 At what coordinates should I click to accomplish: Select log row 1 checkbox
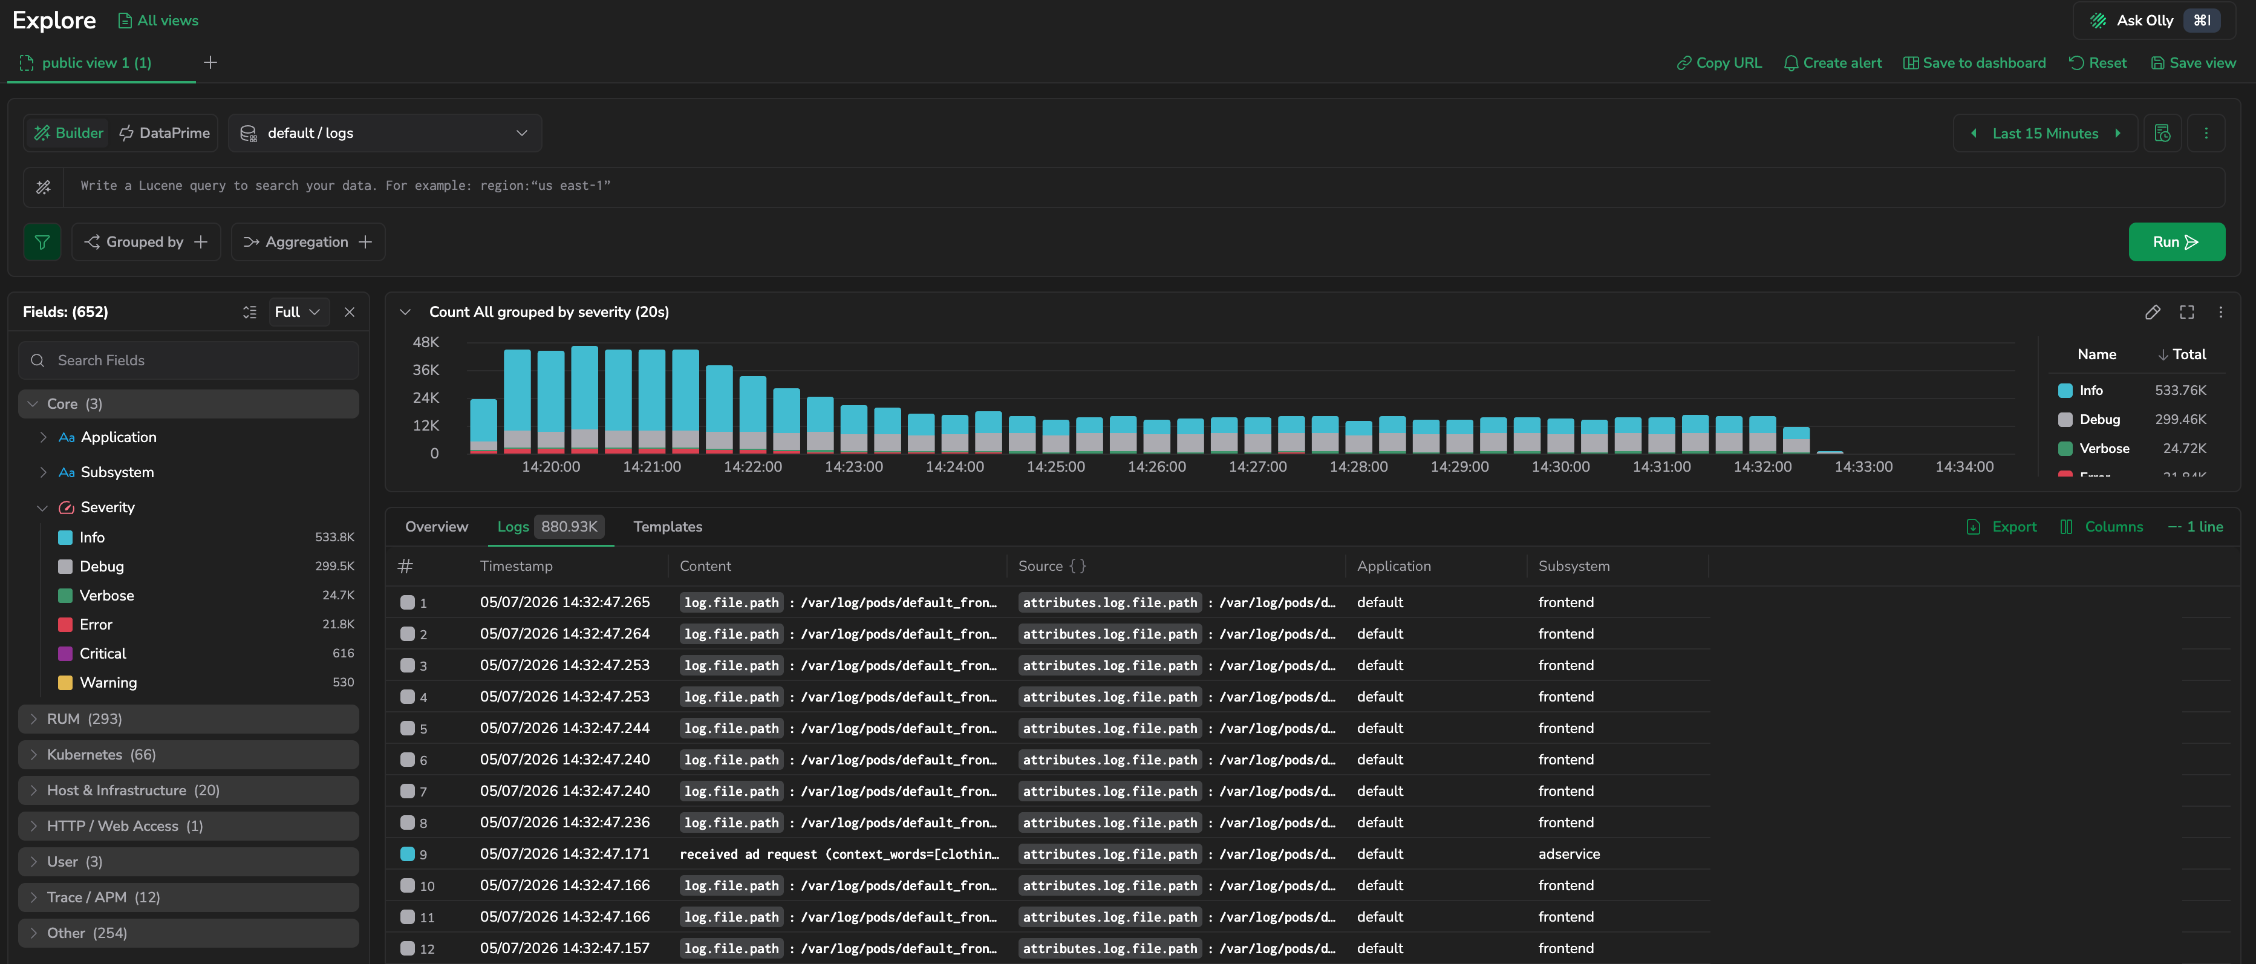click(x=407, y=602)
